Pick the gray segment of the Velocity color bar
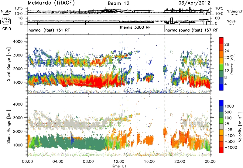 pyautogui.click(x=221, y=127)
